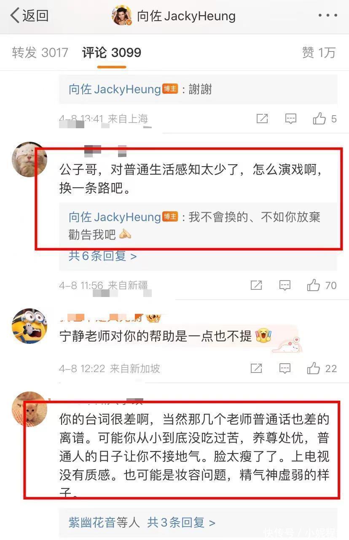This screenshot has width=349, height=540.
Task: Tap the repost icon on the 新疆 comment
Action: point(256,285)
